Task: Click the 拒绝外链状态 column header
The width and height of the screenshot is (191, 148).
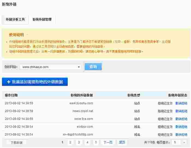Action: click(178, 95)
